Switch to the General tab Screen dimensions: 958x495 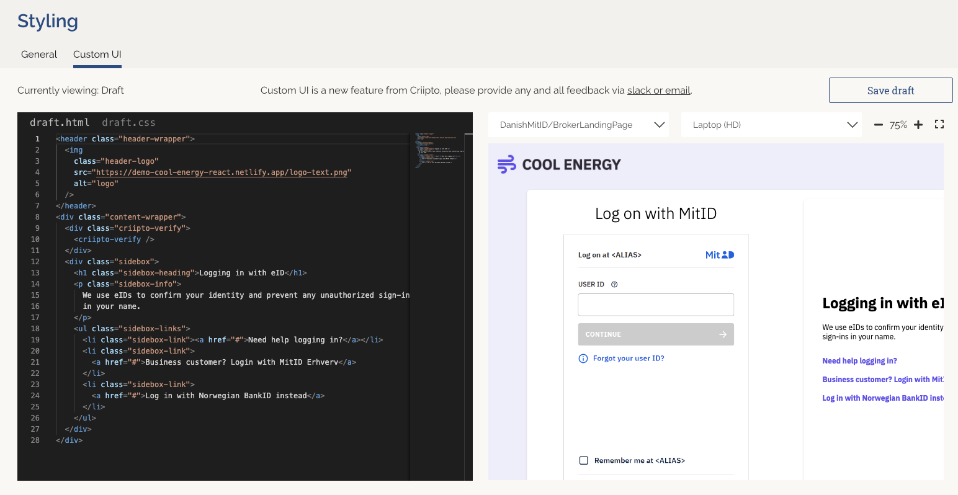38,54
